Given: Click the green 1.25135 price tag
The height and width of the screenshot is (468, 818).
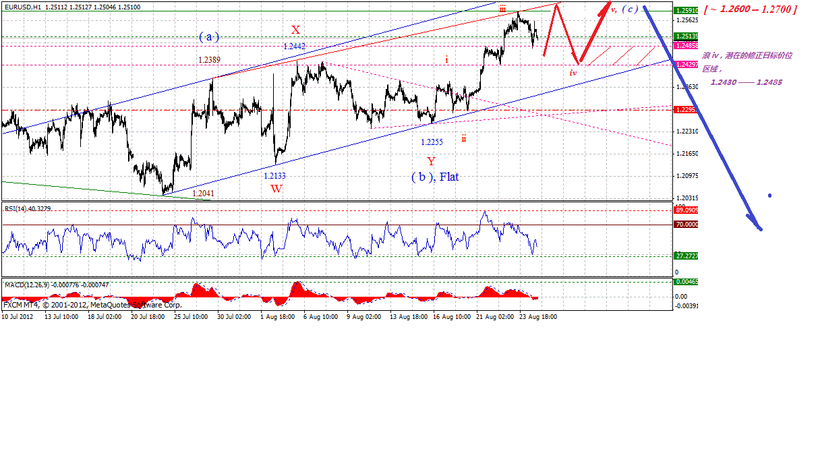Looking at the screenshot, I should 686,36.
